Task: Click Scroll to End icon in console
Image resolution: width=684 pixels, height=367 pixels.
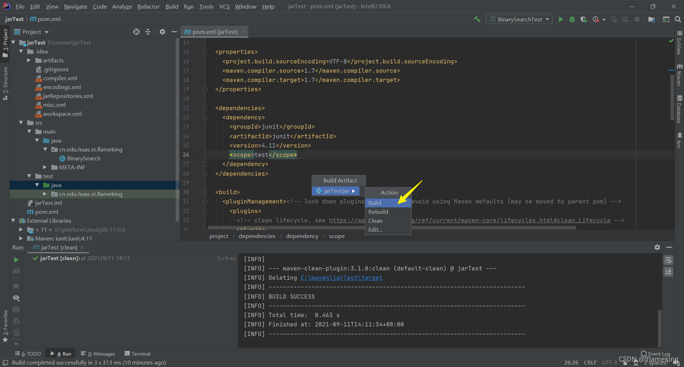Action: click(668, 272)
